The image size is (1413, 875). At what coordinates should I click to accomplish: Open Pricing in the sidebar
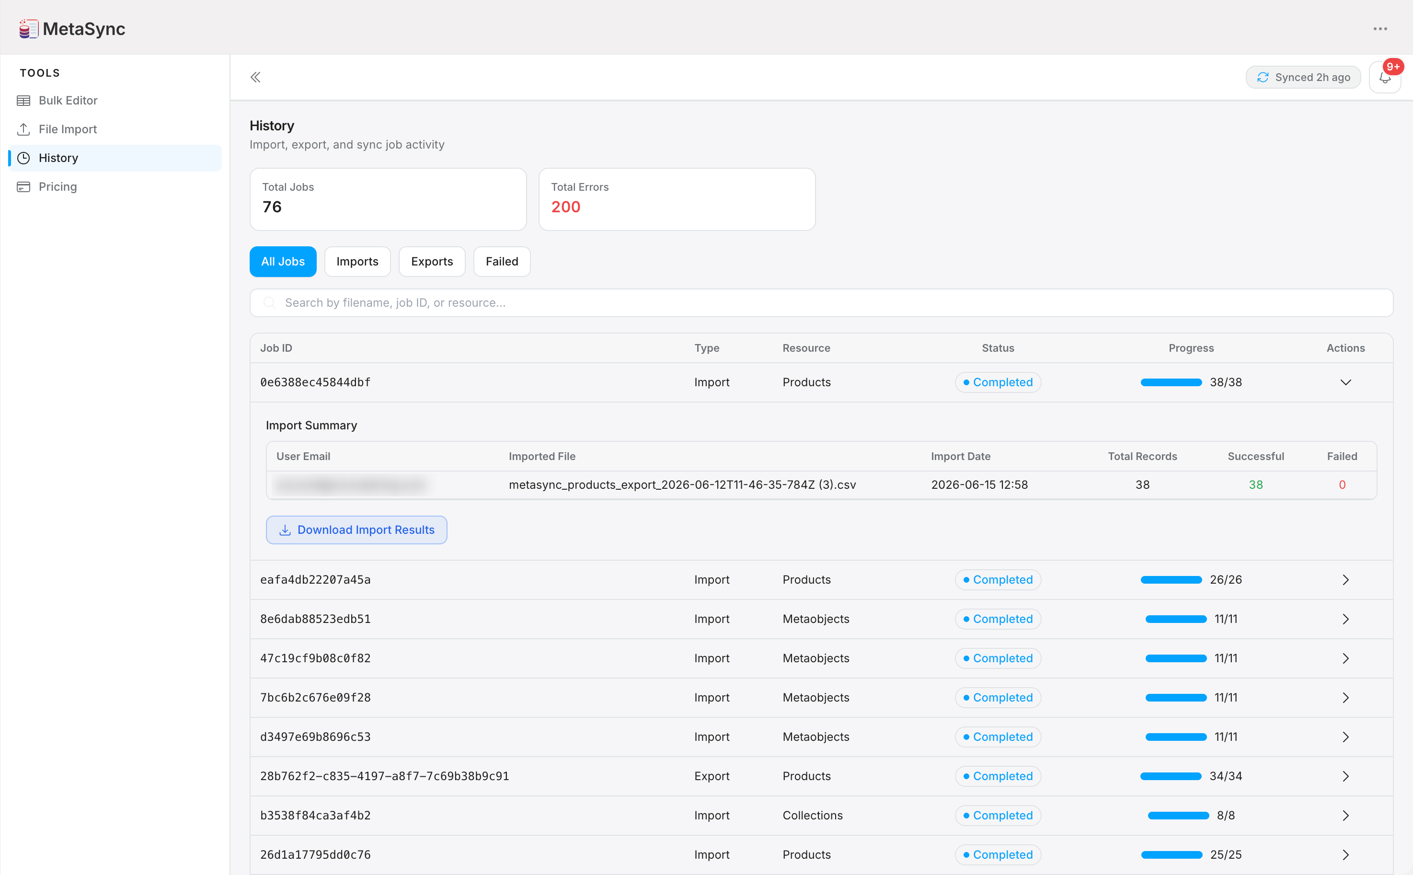[115, 186]
